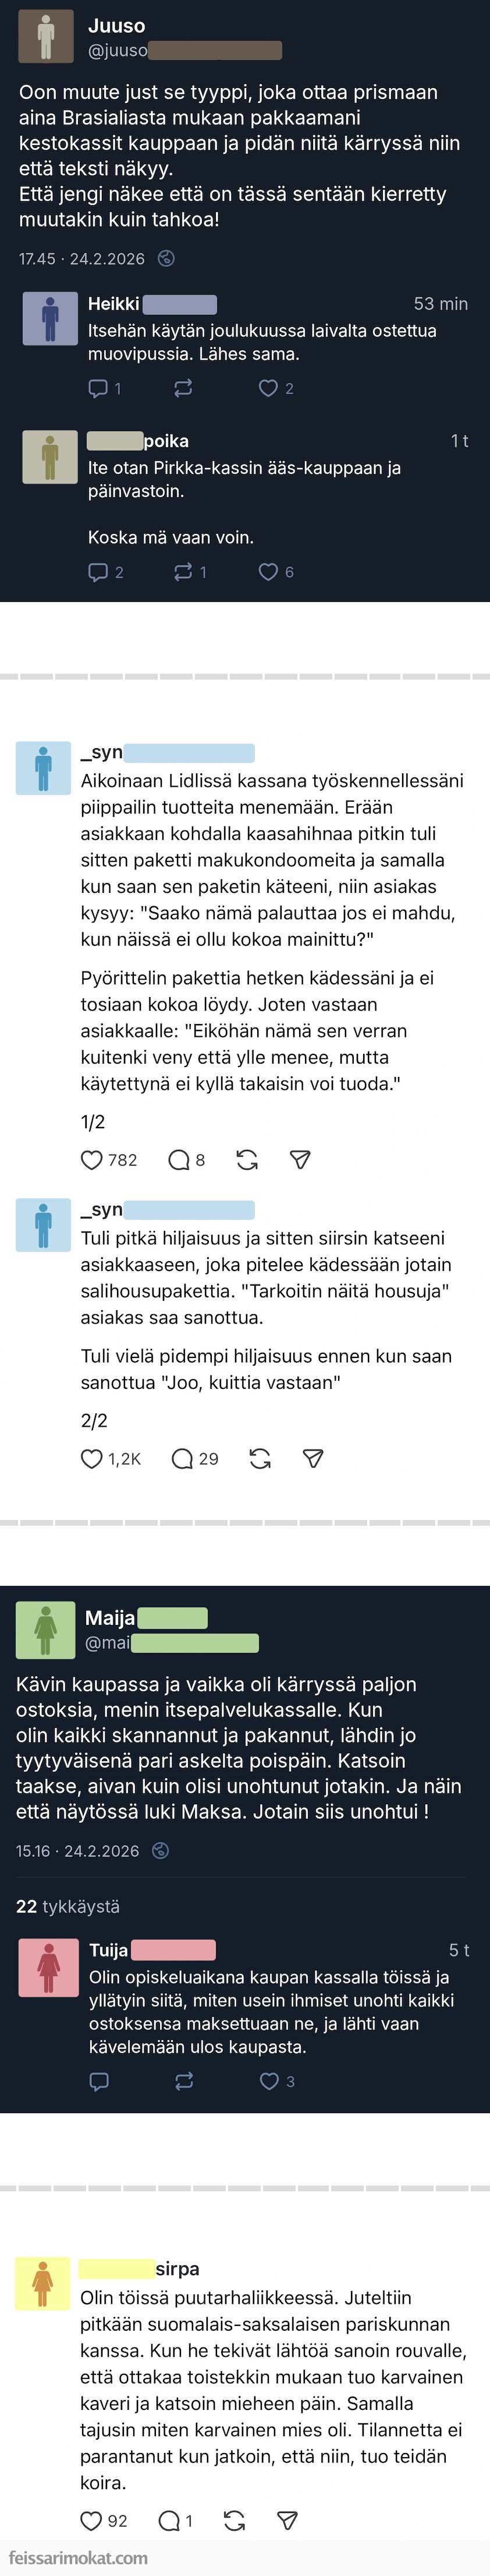Like Tuija's reply about the checkout
Viewport: 490px width, 2576px height.
(x=269, y=2081)
